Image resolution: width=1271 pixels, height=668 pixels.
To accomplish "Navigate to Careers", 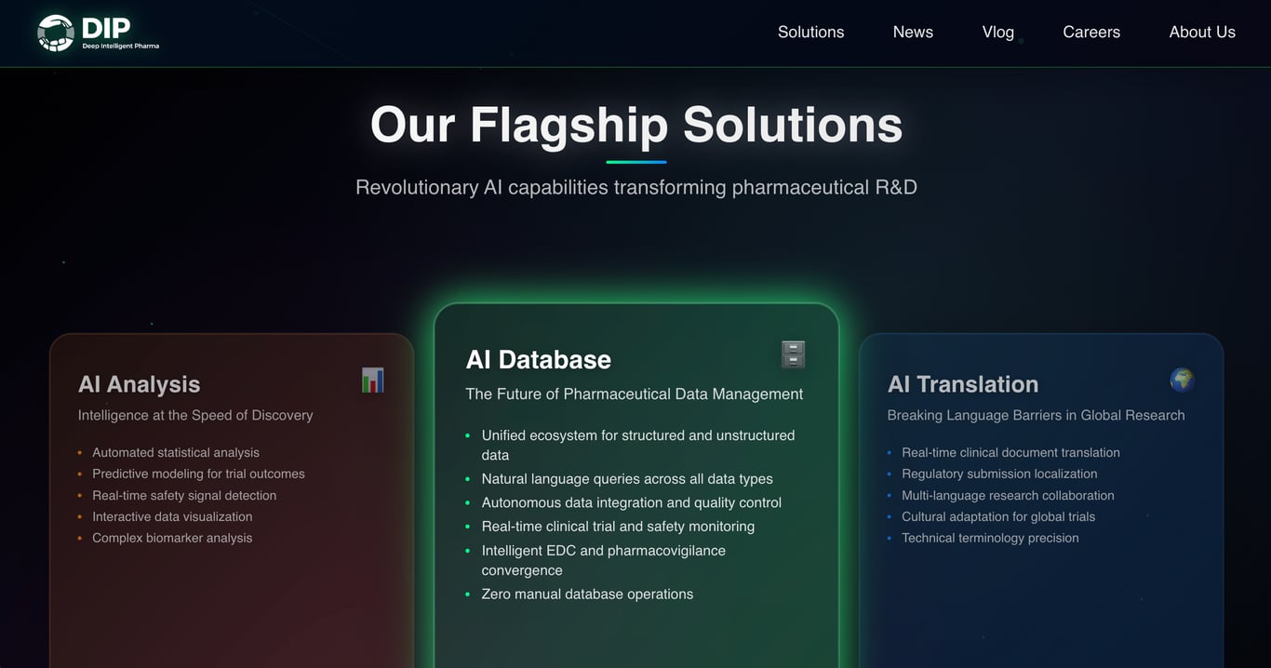I will click(1091, 32).
